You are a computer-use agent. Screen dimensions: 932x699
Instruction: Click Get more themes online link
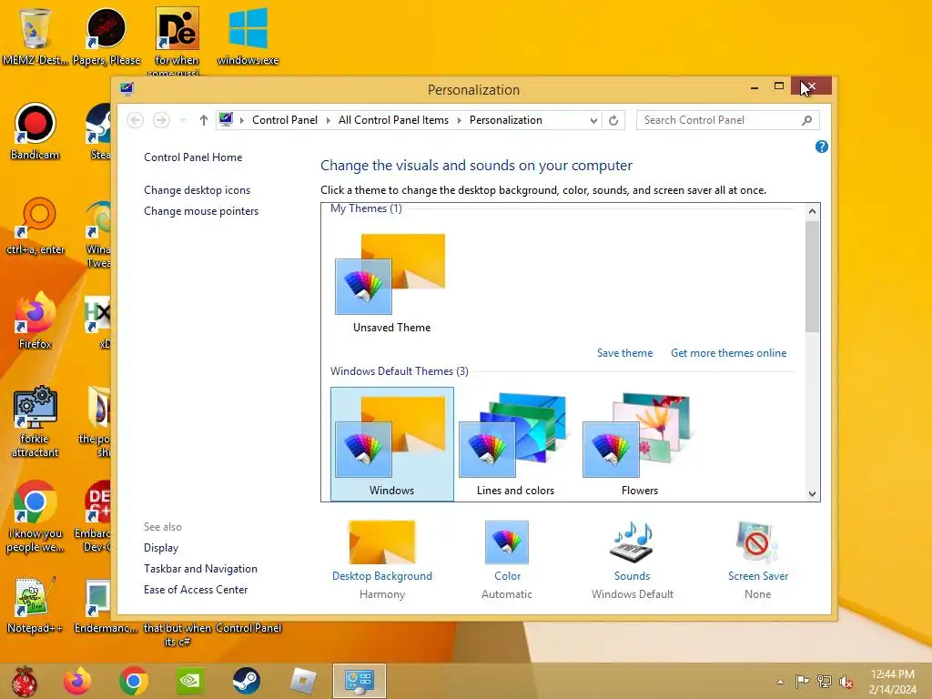click(729, 353)
